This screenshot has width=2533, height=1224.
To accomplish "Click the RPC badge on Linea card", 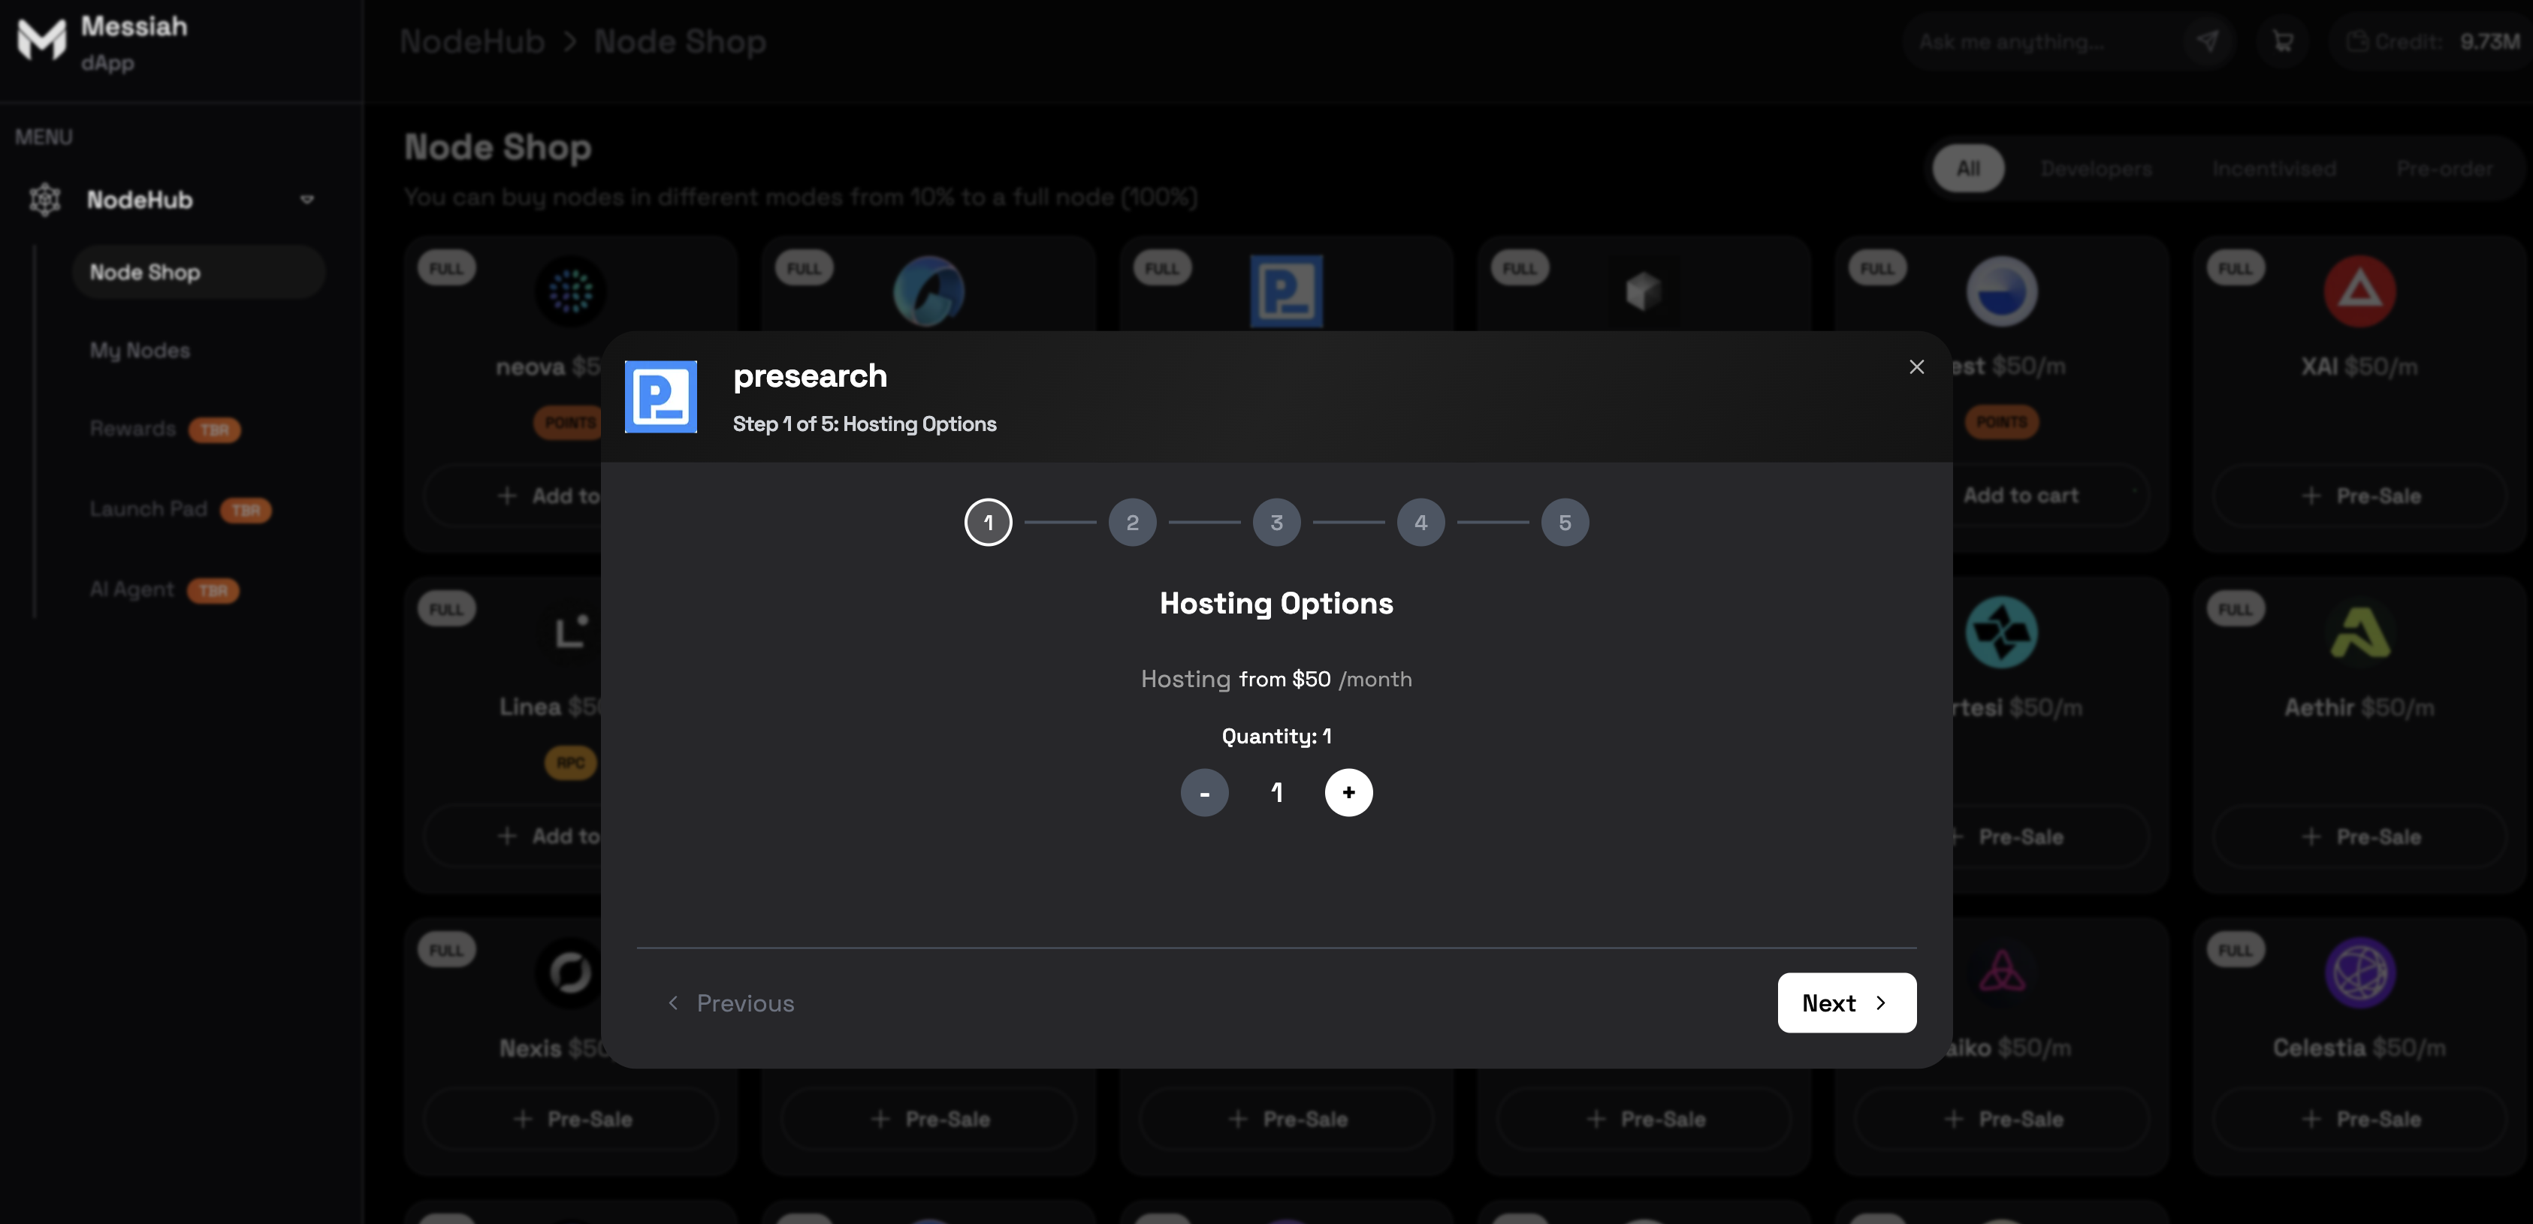I will (570, 762).
